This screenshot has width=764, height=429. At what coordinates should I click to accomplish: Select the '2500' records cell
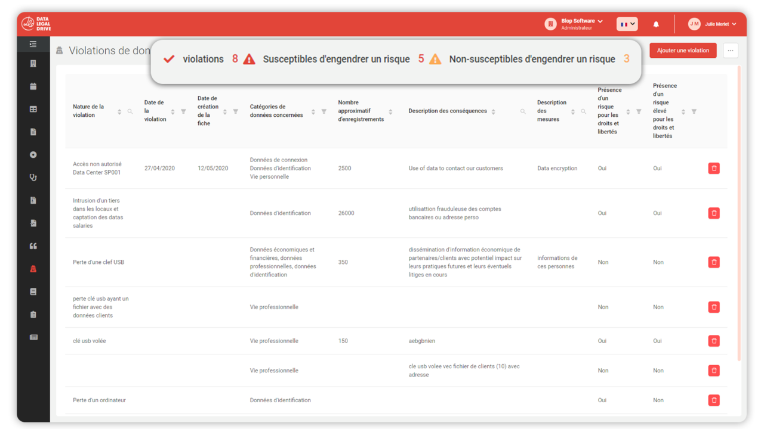click(344, 169)
